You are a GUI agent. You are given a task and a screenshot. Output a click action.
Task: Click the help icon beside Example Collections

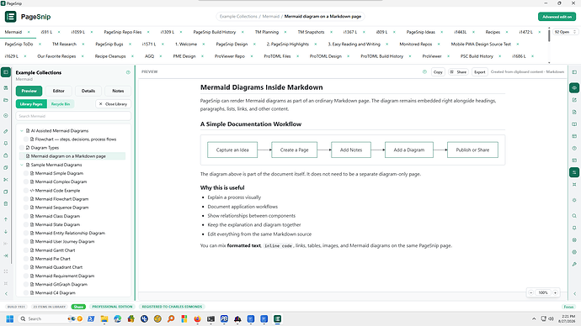point(128,72)
